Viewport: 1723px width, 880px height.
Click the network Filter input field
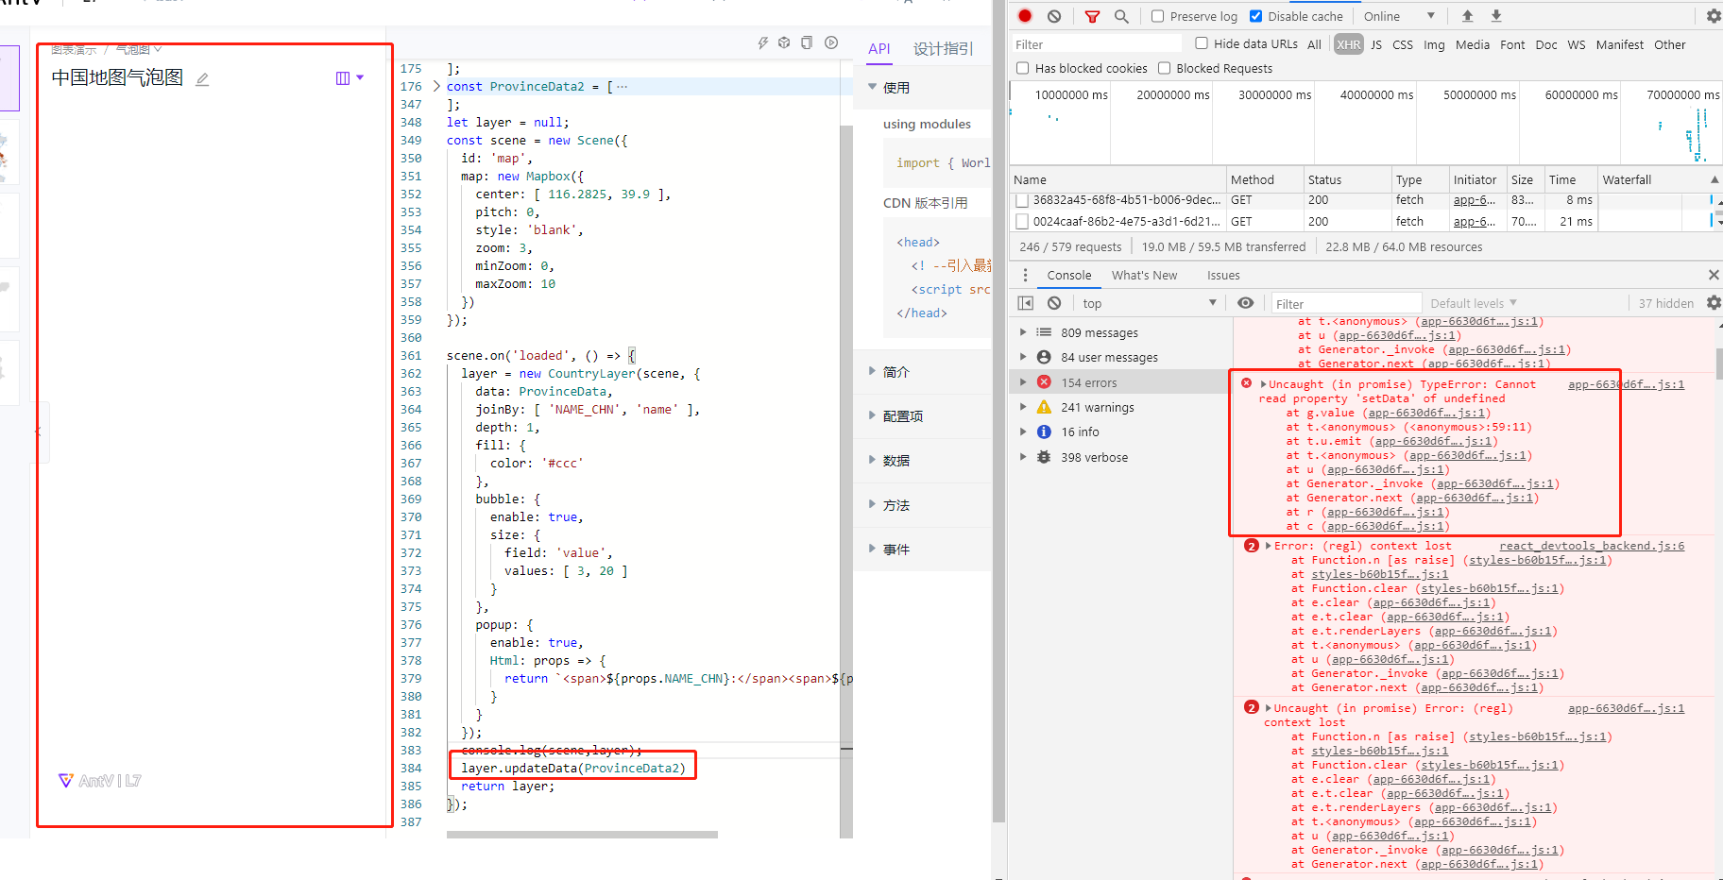click(x=1096, y=43)
